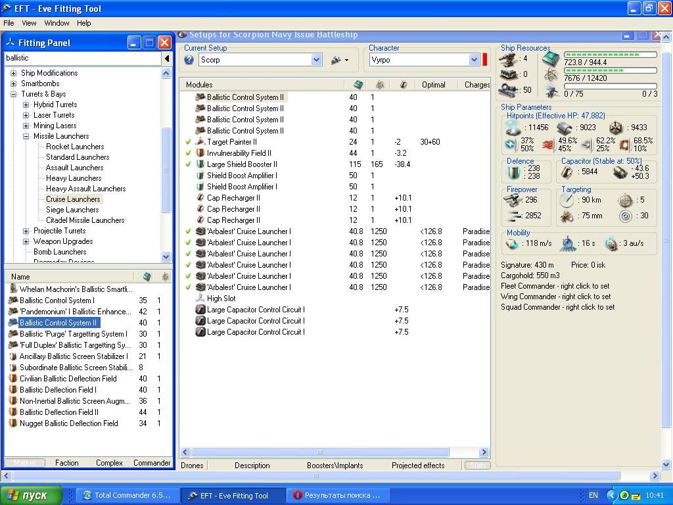Click the sensor strength icon showing 30
The width and height of the screenshot is (673, 505).
click(626, 216)
